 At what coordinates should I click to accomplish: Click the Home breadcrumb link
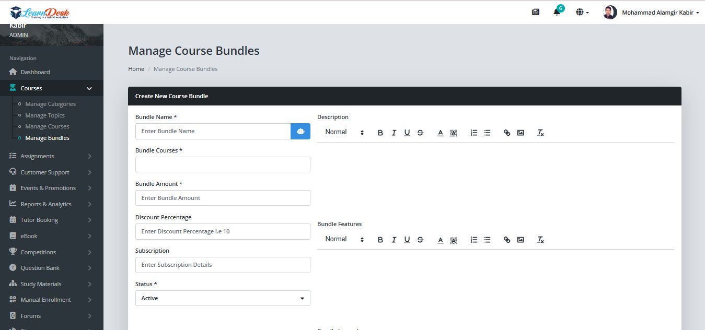(136, 69)
